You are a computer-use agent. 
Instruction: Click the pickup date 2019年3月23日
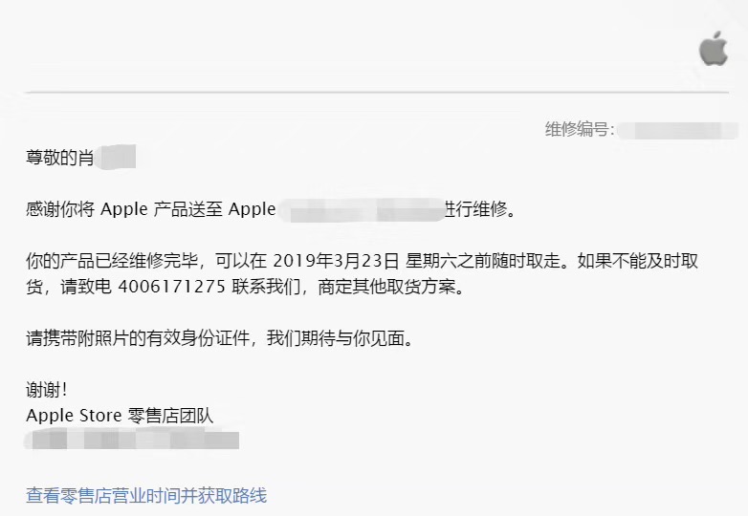[337, 261]
